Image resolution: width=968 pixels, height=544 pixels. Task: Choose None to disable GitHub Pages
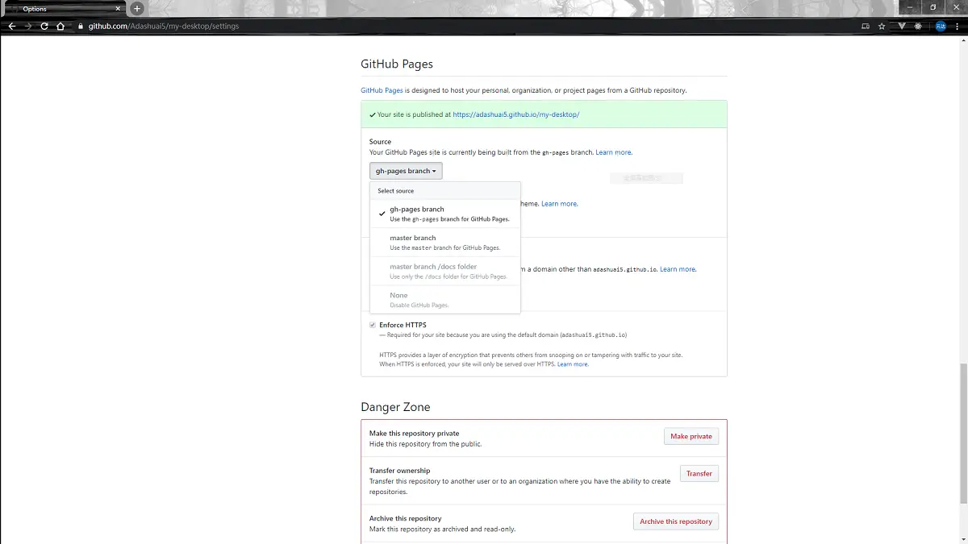(x=444, y=300)
